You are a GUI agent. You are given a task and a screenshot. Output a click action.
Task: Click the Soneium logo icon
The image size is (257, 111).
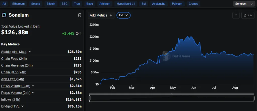tap(4, 15)
